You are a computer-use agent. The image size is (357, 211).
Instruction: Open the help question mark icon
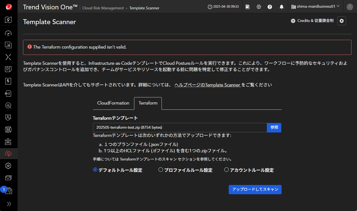pos(270,7)
